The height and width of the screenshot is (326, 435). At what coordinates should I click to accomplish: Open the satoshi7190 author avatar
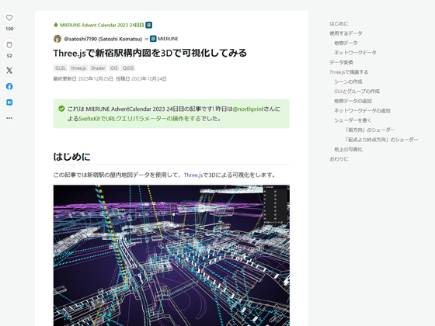[57, 39]
